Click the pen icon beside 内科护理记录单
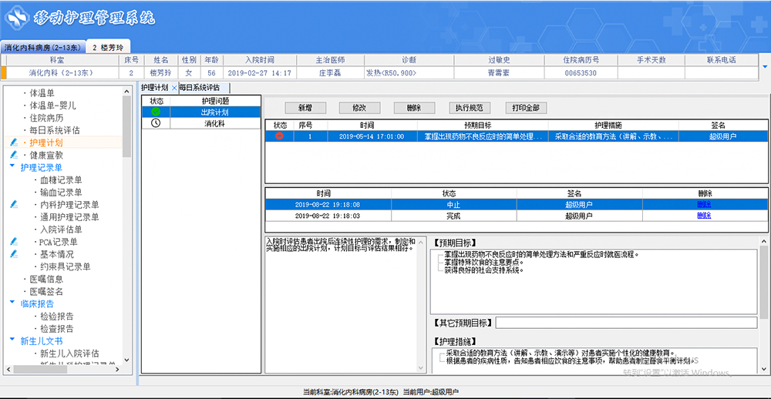771x399 pixels. [x=13, y=205]
